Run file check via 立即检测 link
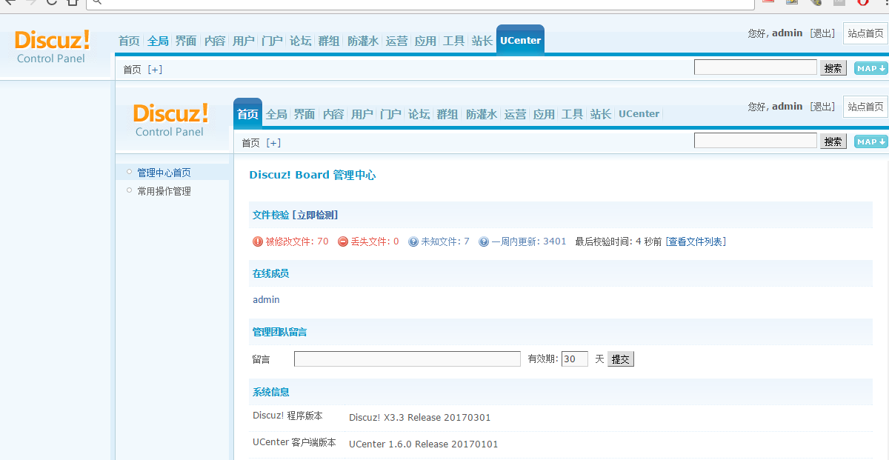 pyautogui.click(x=316, y=215)
